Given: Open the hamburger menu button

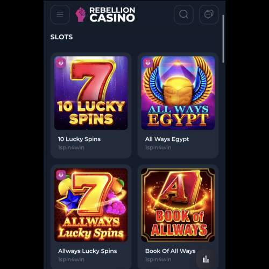Looking at the screenshot, I should coord(60,15).
